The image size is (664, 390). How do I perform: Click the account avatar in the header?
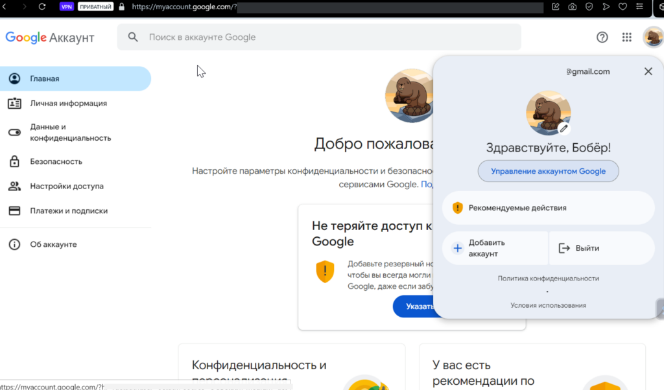[x=652, y=37]
